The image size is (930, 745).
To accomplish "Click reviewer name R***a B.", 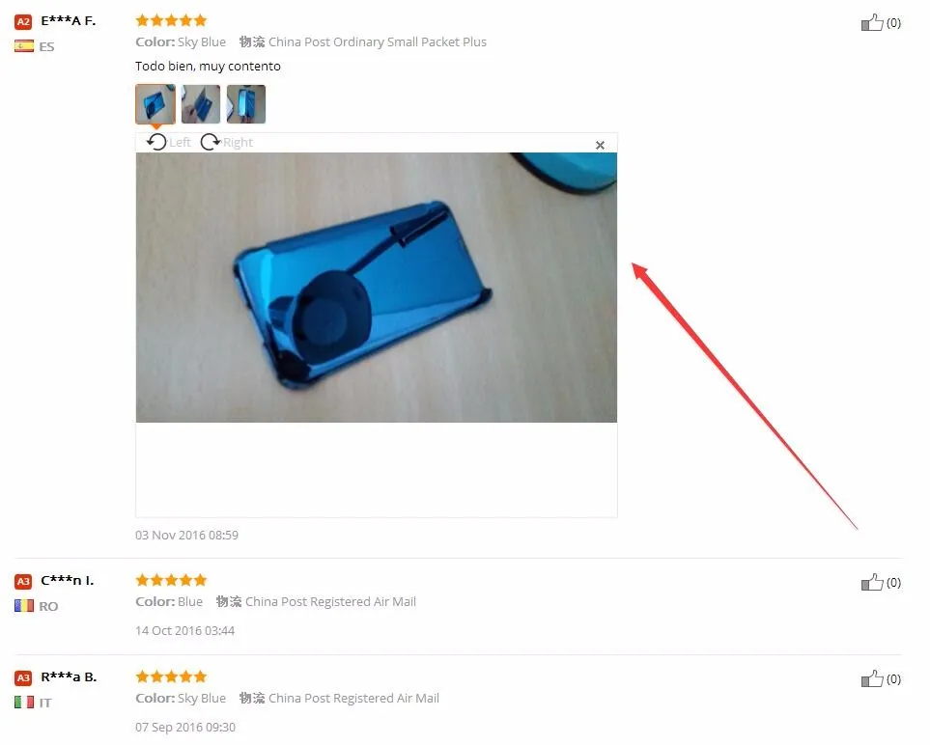I will pyautogui.click(x=69, y=676).
